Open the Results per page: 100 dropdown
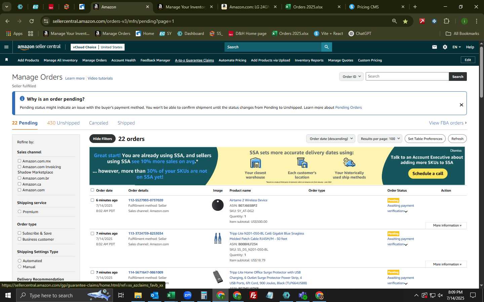 (380, 139)
